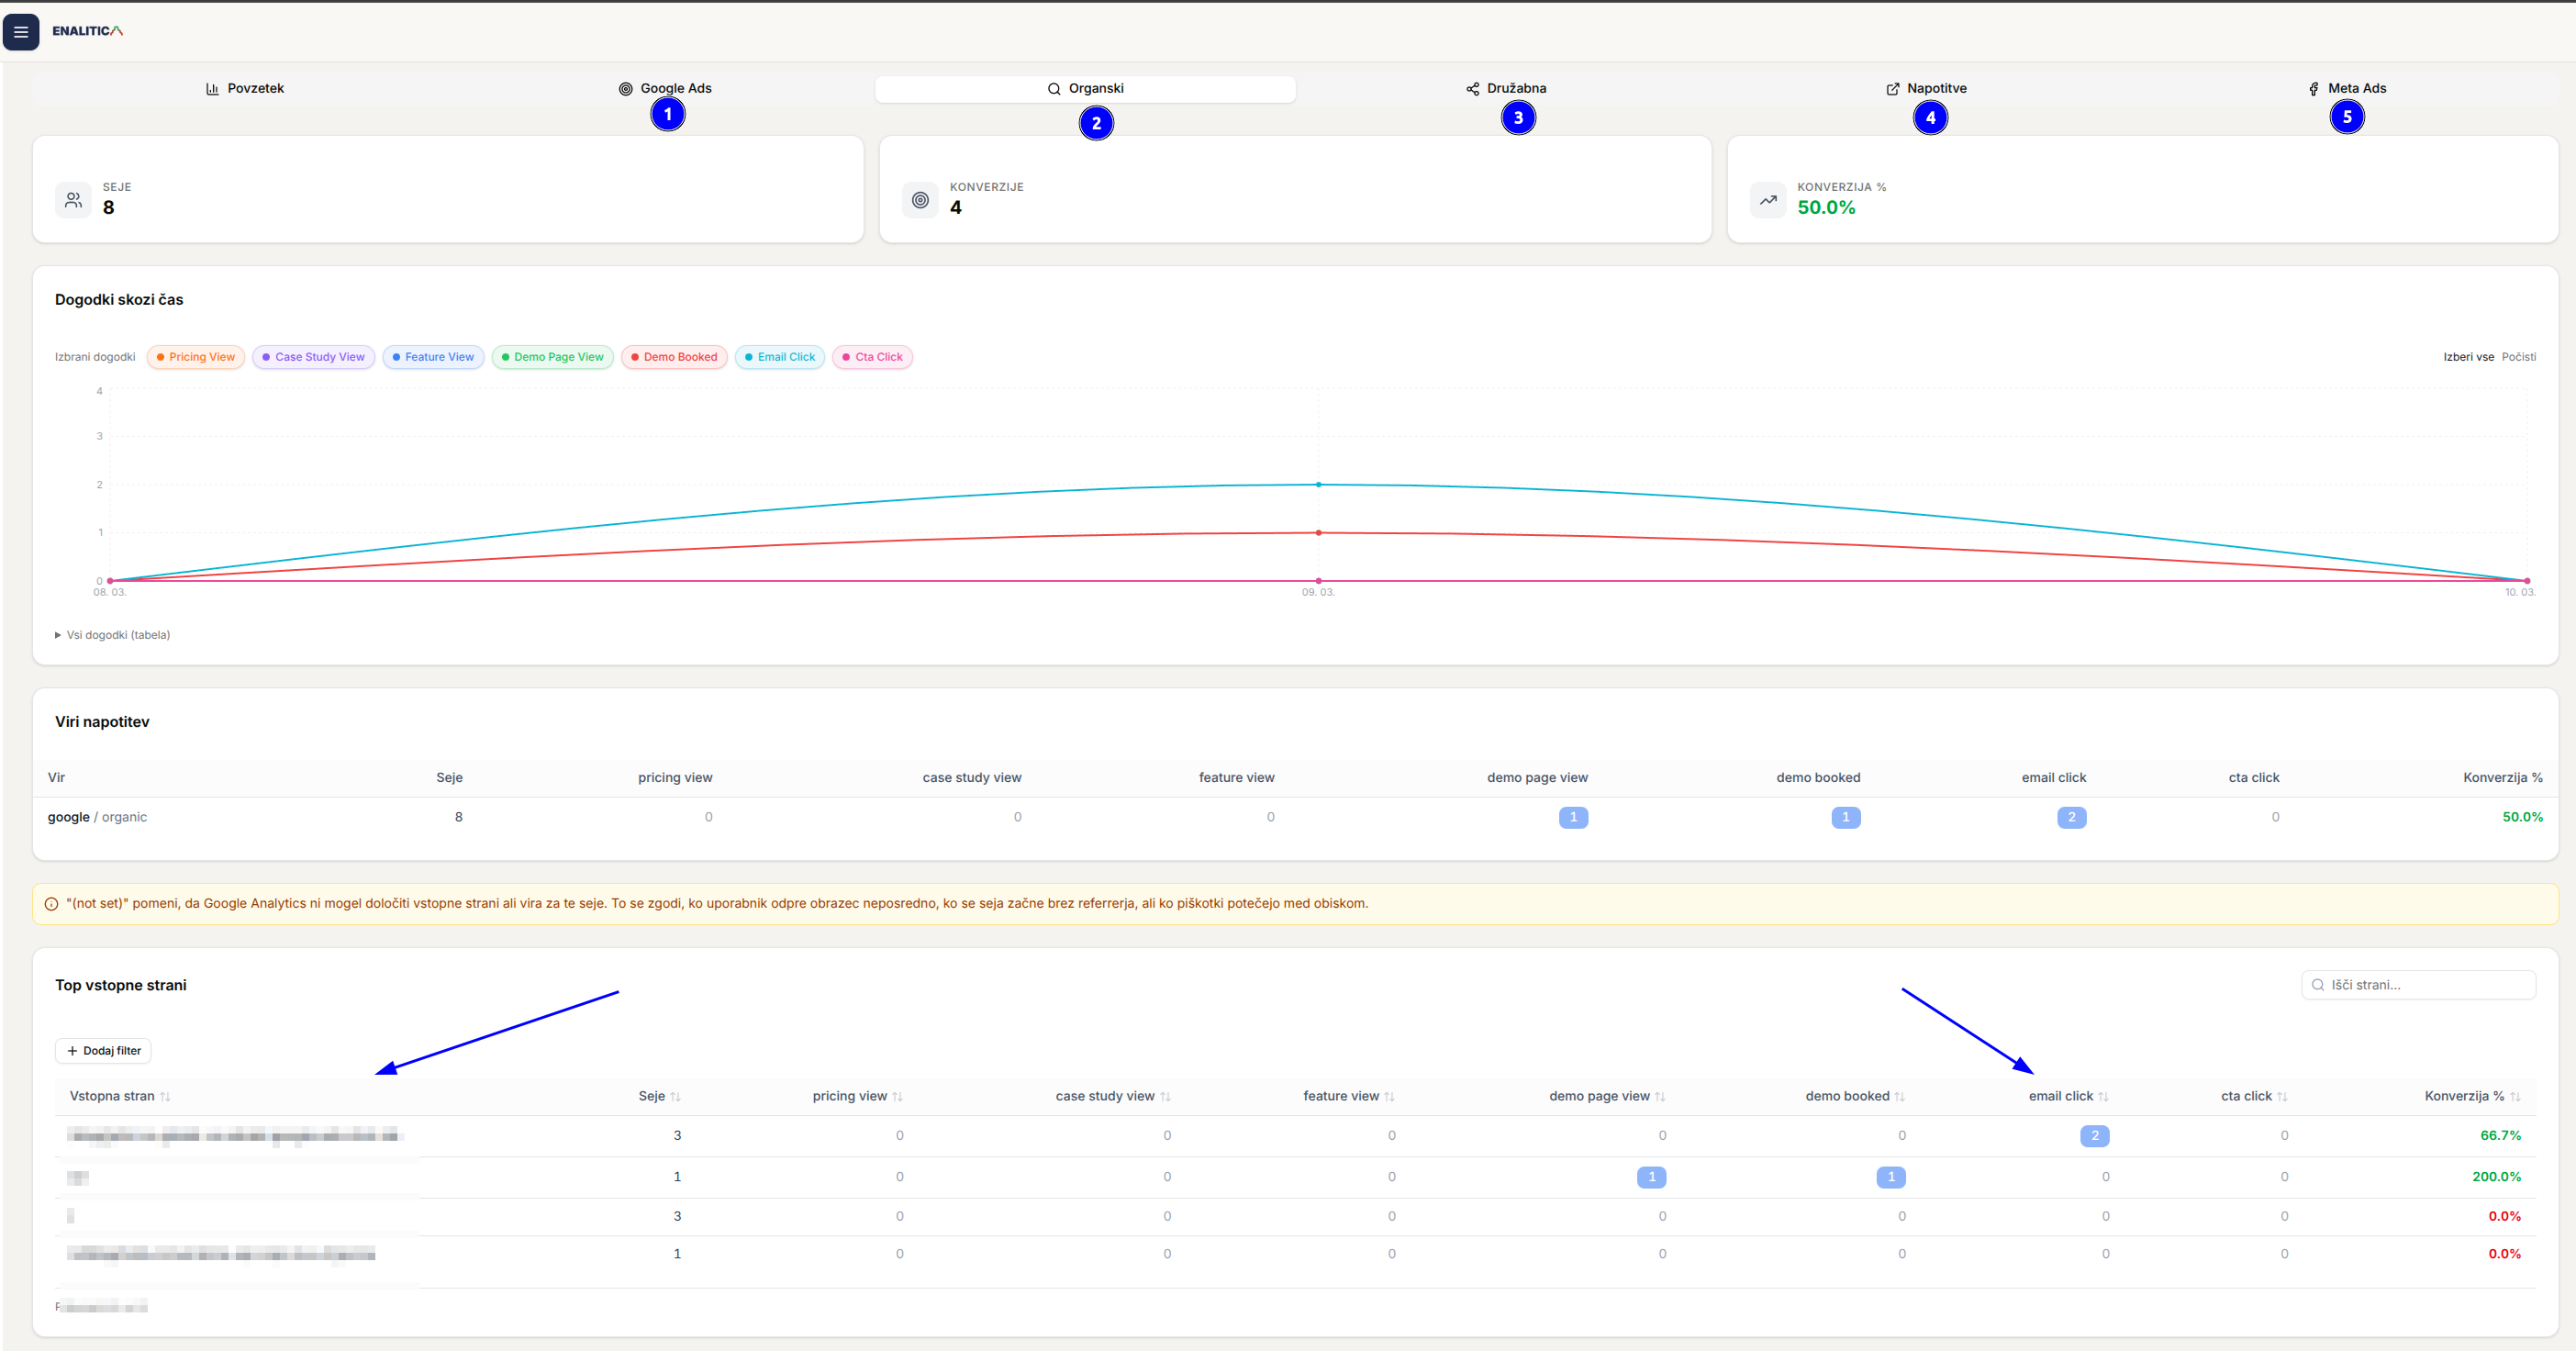Sort by Seje column arrows in Top vstopne strani

pos(675,1097)
